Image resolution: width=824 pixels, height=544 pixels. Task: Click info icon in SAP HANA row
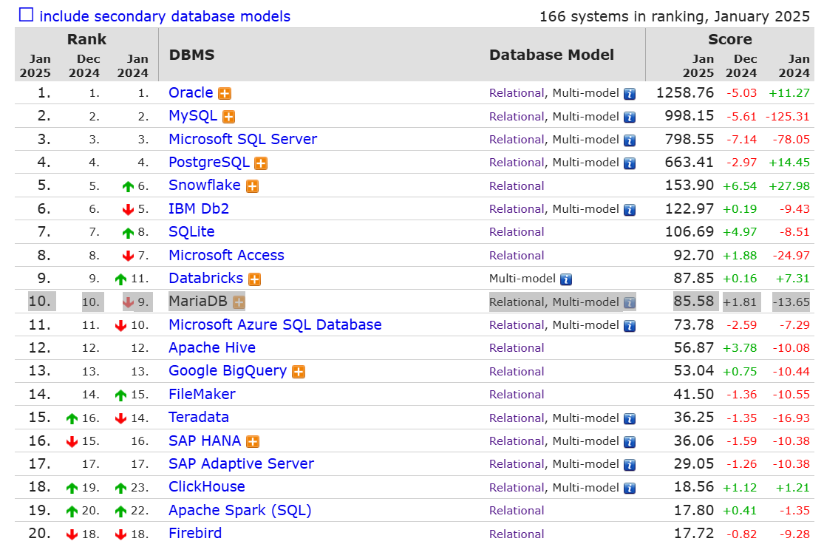point(630,442)
